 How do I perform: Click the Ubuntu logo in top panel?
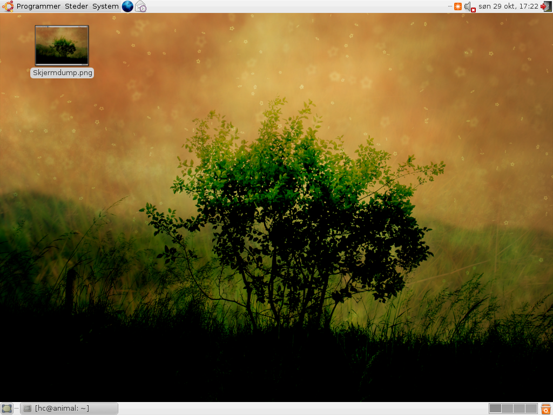(8, 6)
